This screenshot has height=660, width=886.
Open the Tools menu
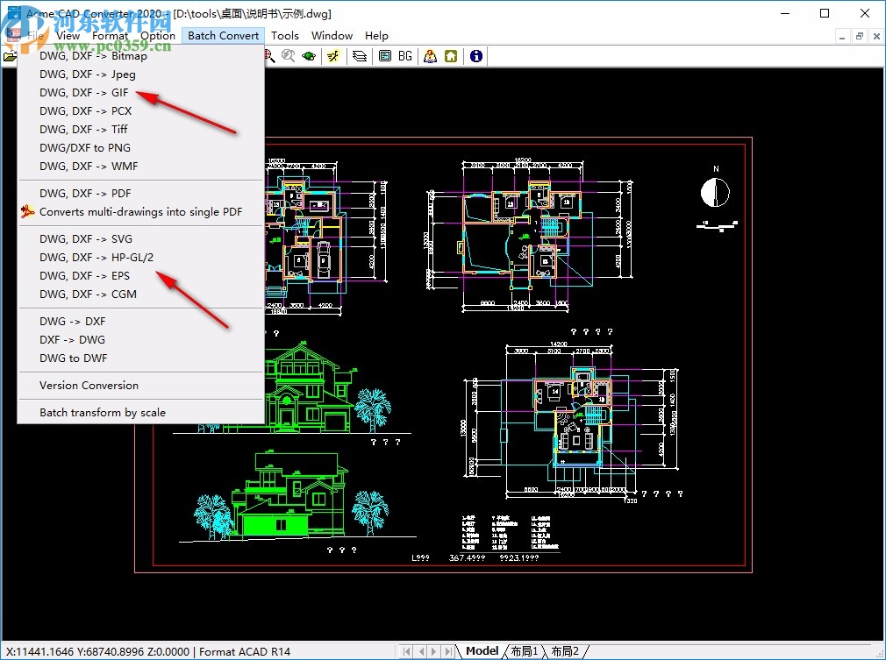click(x=284, y=36)
